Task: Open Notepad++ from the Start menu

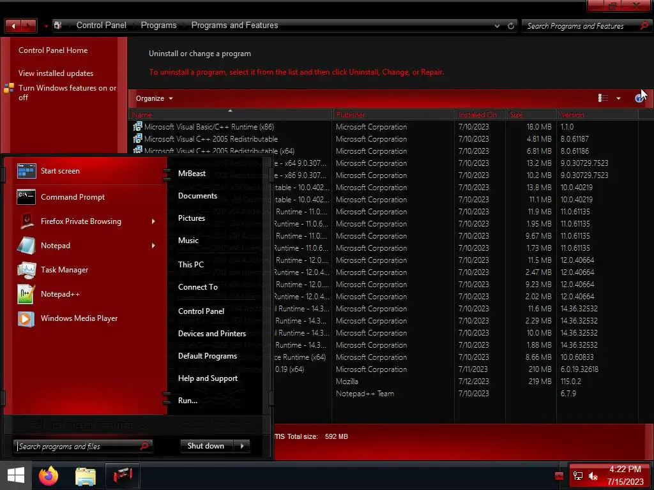Action: 86,293
